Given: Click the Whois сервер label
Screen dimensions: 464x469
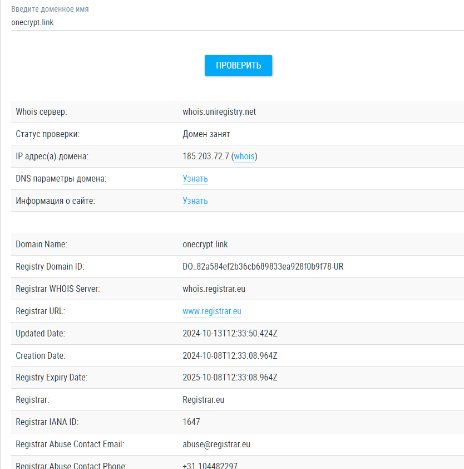Looking at the screenshot, I should pyautogui.click(x=41, y=111).
